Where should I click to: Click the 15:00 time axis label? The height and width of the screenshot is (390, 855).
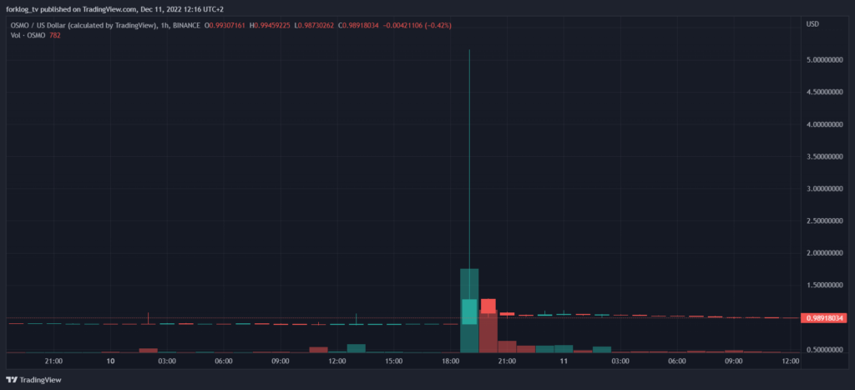[x=394, y=362]
